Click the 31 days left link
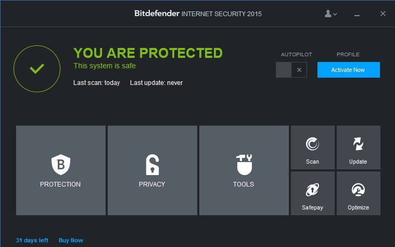This screenshot has width=395, height=247. point(32,240)
